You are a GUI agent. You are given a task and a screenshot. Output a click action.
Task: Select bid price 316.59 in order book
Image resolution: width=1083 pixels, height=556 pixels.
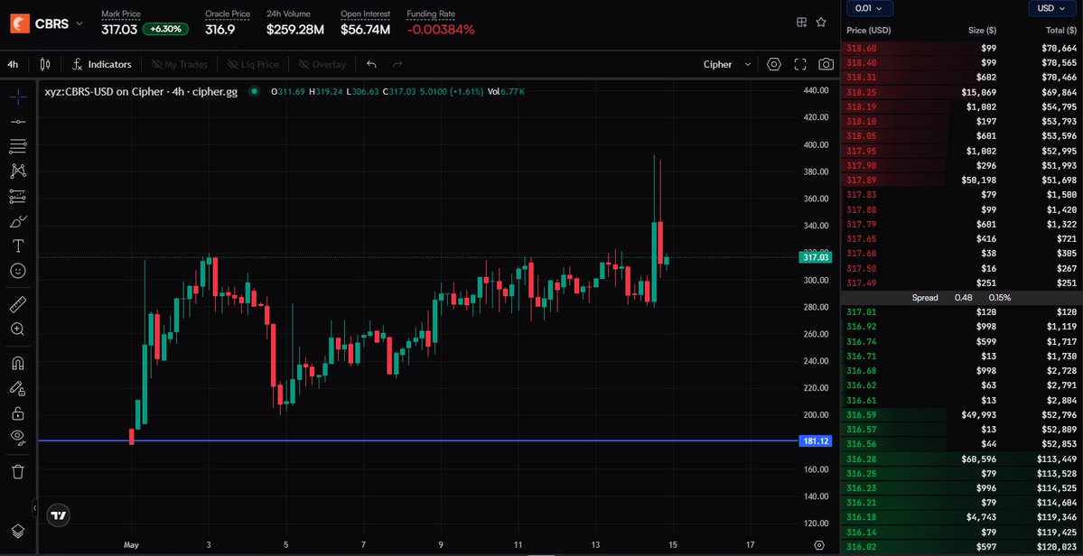coord(861,414)
